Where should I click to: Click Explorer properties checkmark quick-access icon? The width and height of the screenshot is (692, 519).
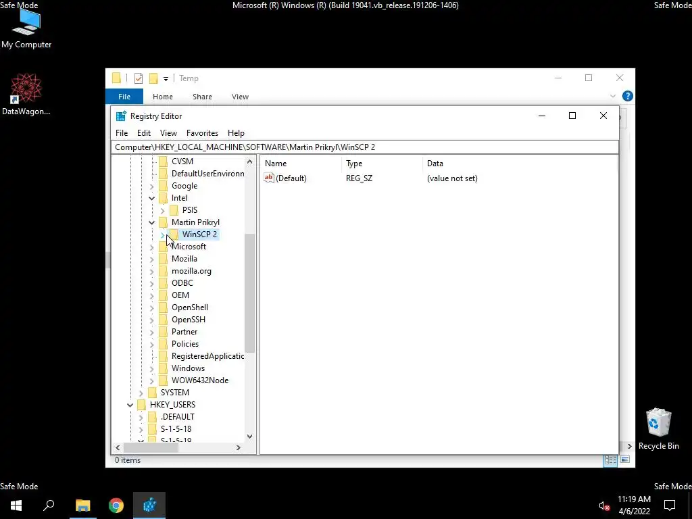[x=139, y=78]
